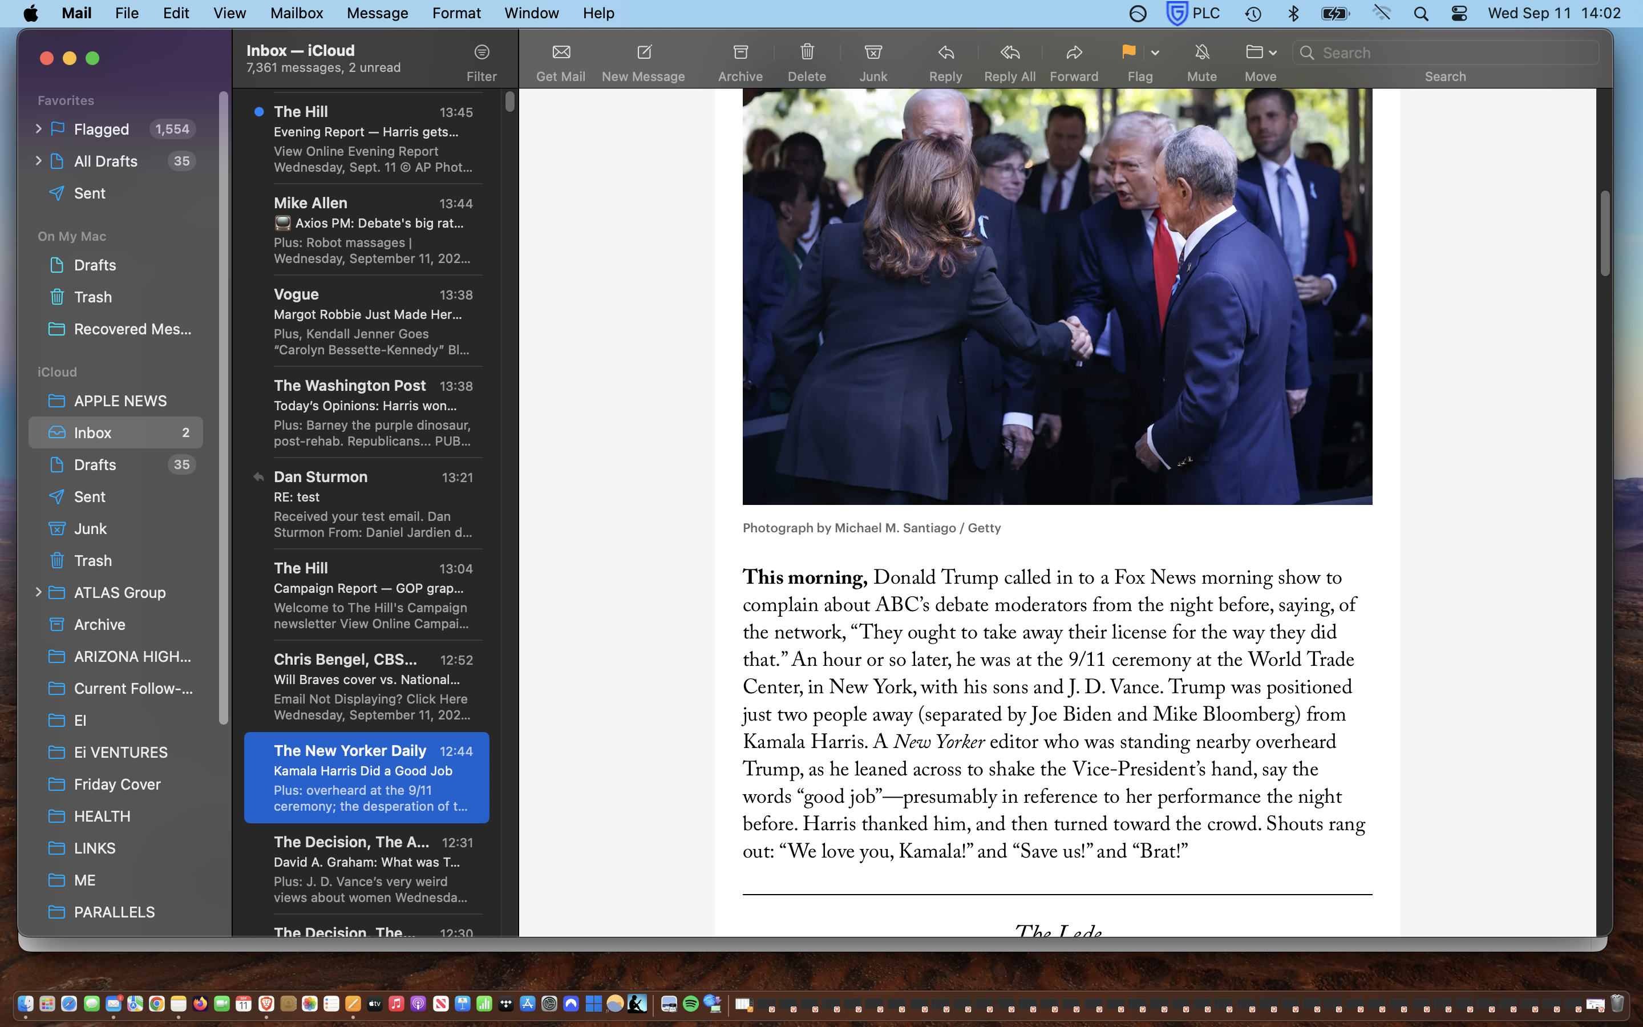Click the message pane vertical scrollbar
1643x1027 pixels.
click(x=1605, y=233)
